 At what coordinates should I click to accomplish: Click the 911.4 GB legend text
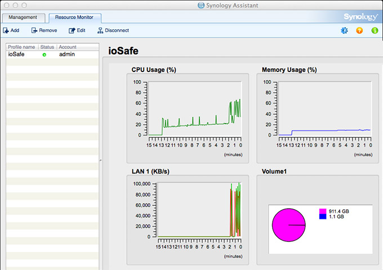pyautogui.click(x=339, y=211)
